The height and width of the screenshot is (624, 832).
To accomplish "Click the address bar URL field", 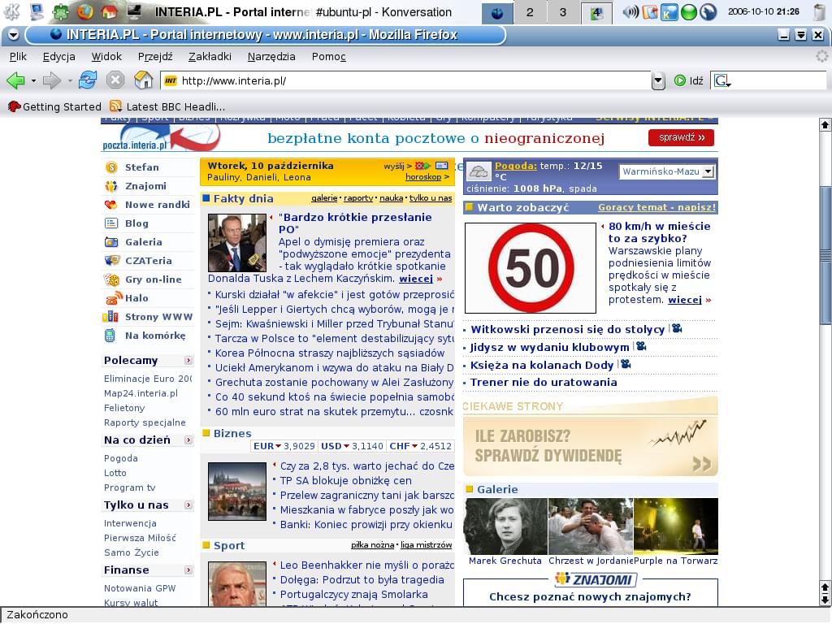I will pos(406,80).
